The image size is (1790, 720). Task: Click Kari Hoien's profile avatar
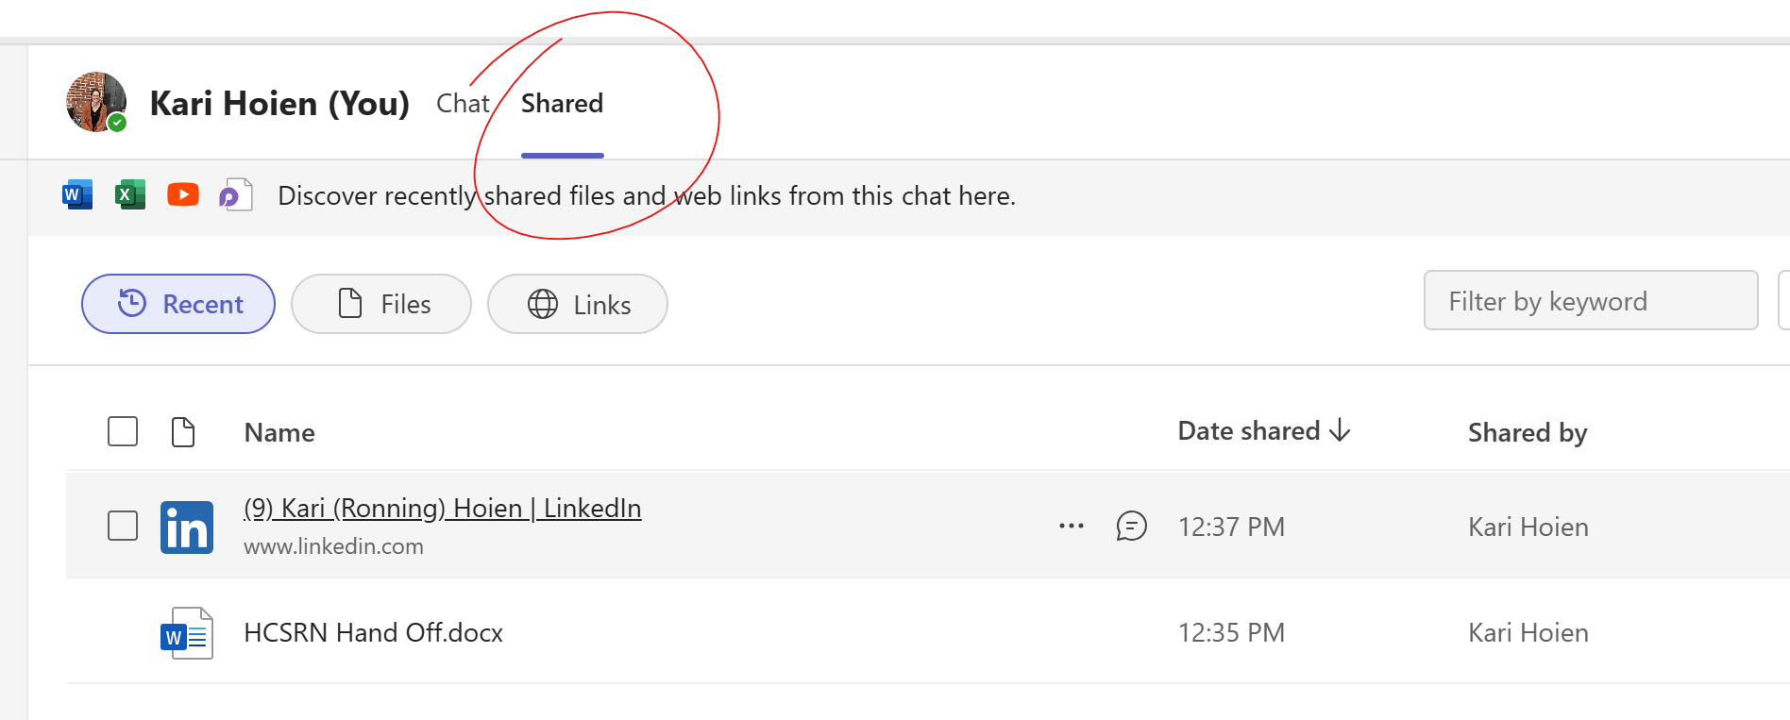[95, 102]
